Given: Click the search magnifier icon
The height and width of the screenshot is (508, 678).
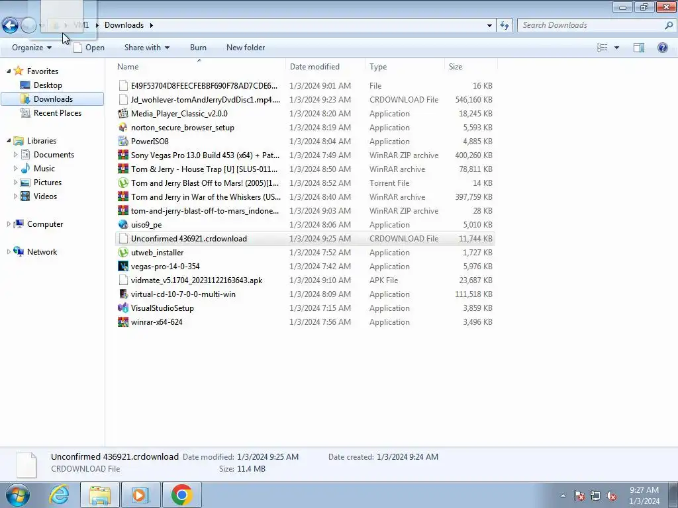Looking at the screenshot, I should 669,25.
